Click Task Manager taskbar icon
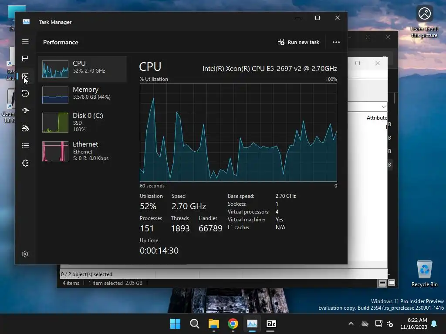 (x=252, y=324)
